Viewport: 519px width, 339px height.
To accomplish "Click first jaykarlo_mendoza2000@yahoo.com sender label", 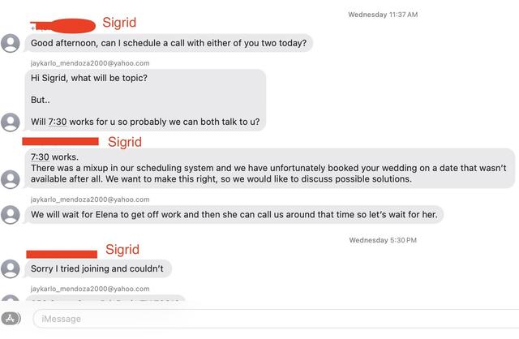I will coord(90,63).
